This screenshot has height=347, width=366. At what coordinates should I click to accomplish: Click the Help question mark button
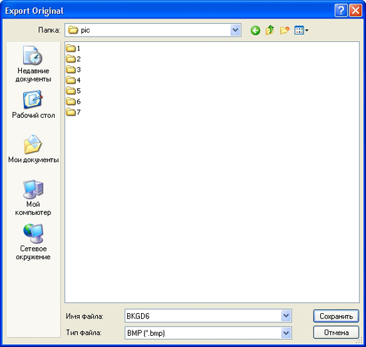click(341, 11)
